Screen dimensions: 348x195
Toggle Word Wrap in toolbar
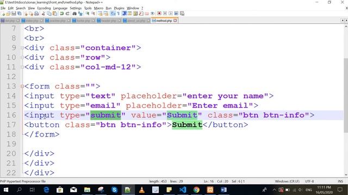point(113,14)
